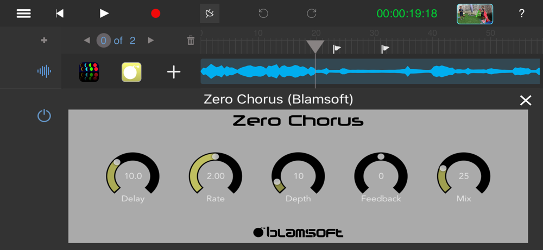Start playback with the play button

coord(104,14)
